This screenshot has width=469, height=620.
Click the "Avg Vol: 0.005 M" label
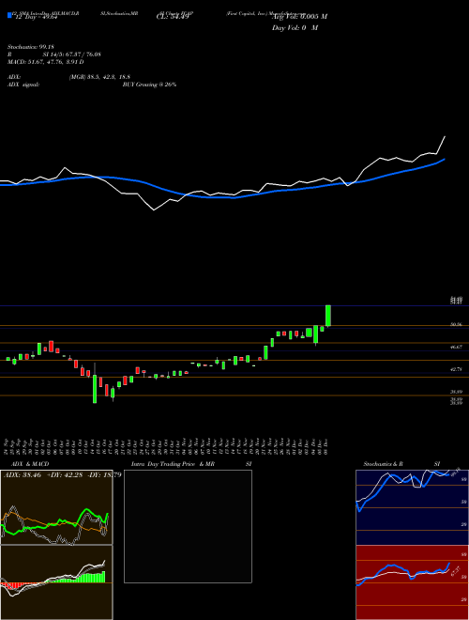[299, 16]
